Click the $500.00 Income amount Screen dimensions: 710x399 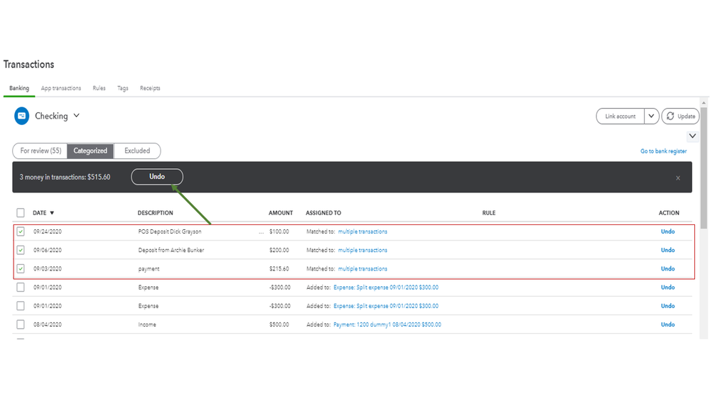pos(279,324)
